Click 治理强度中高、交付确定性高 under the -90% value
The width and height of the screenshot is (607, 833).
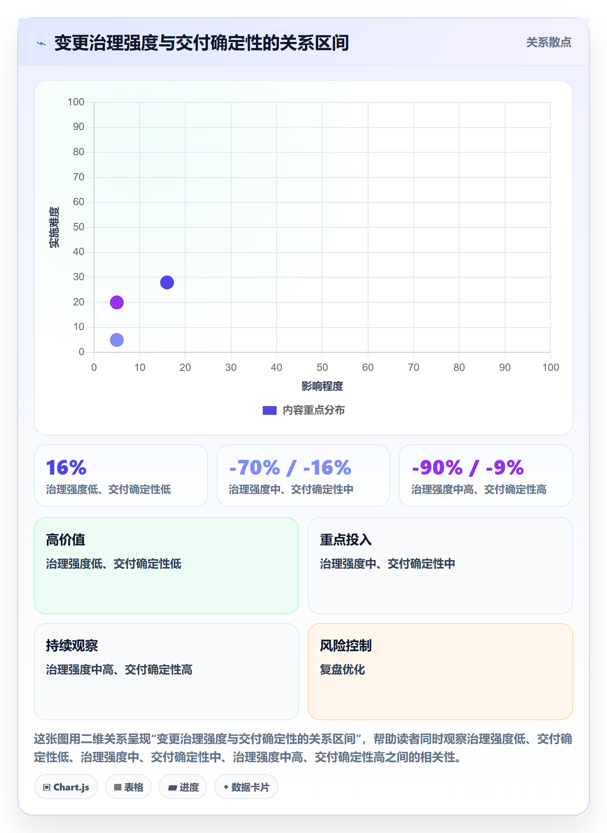click(479, 490)
